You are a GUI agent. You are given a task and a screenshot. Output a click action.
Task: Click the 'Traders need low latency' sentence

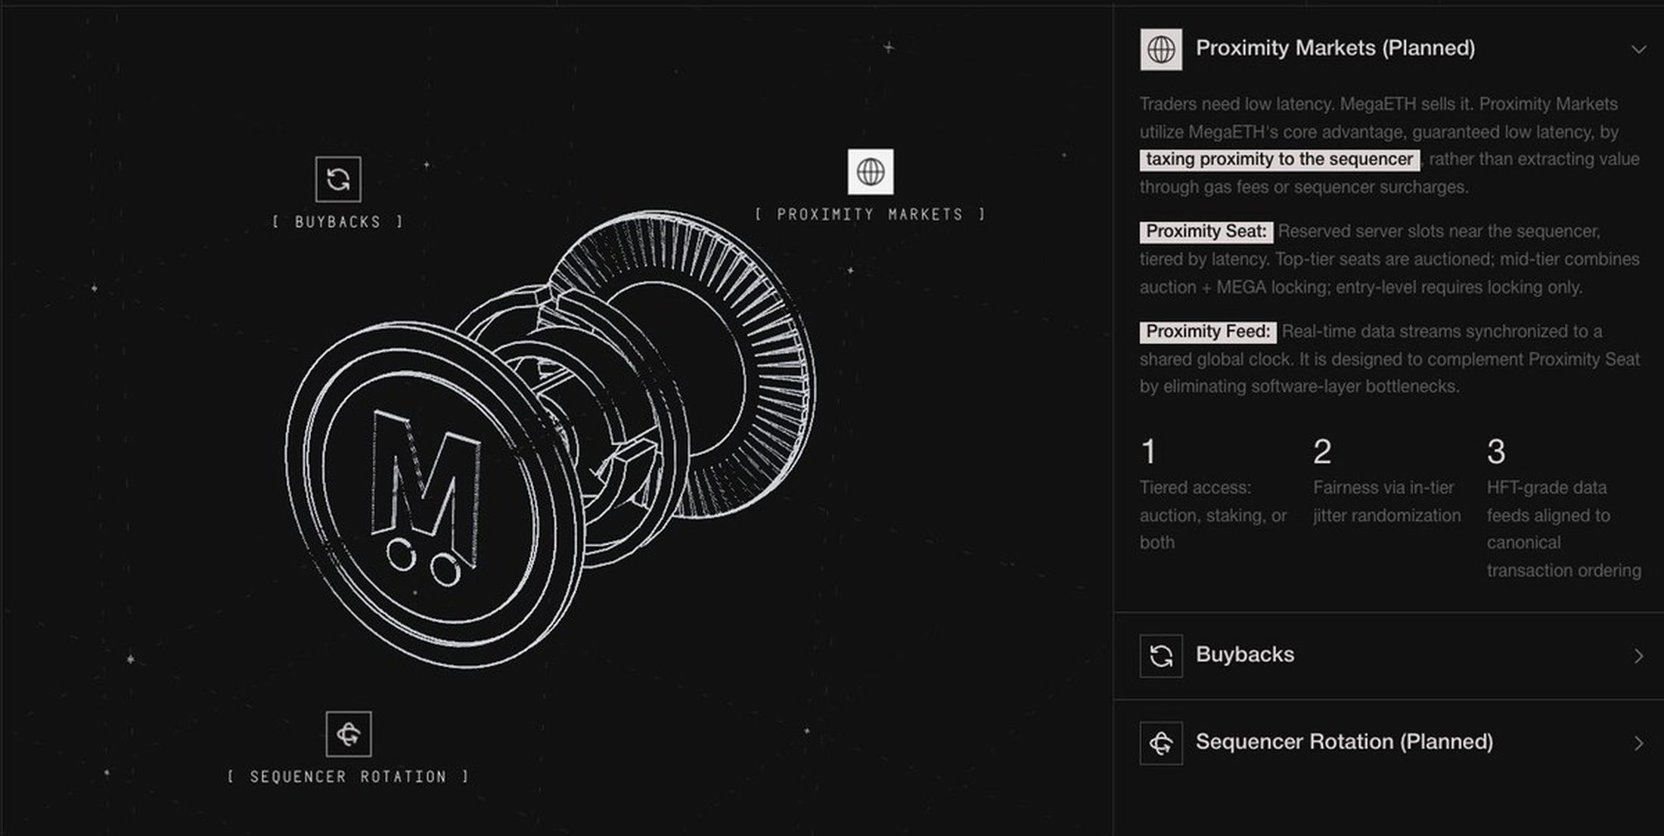(x=1238, y=104)
